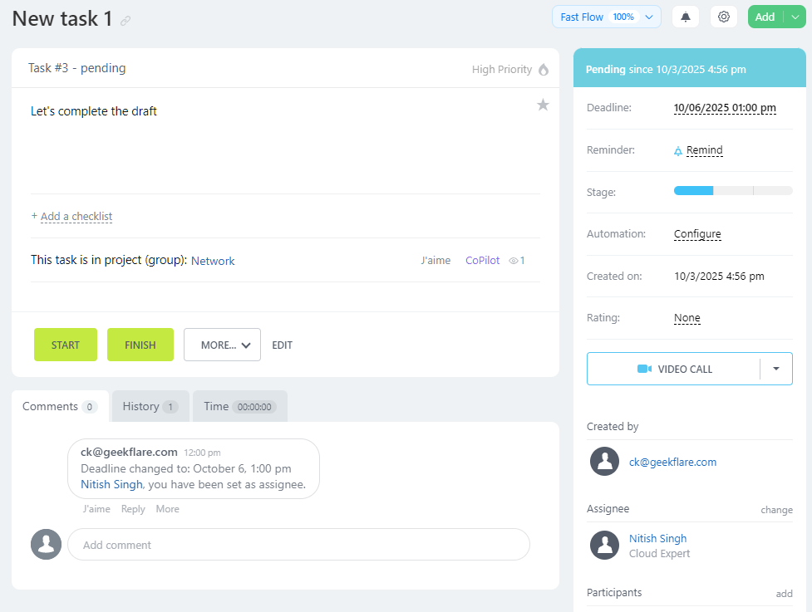Open notifications via the bell icon
Screen dimensions: 812x612
click(685, 16)
